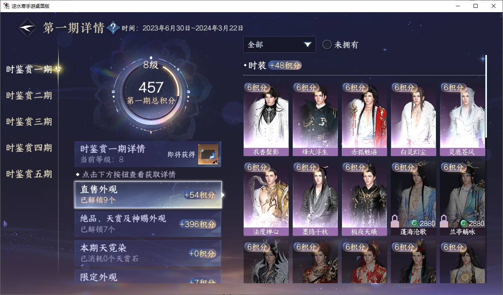This screenshot has width=503, height=295.
Task: Expand the 直售外观 details row
Action: coord(148,195)
